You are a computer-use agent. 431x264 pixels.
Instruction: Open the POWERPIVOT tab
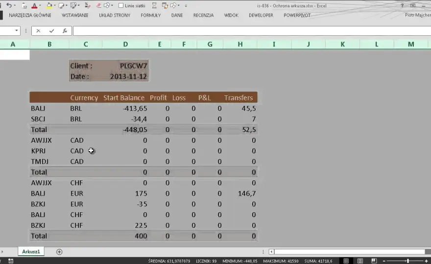point(297,15)
